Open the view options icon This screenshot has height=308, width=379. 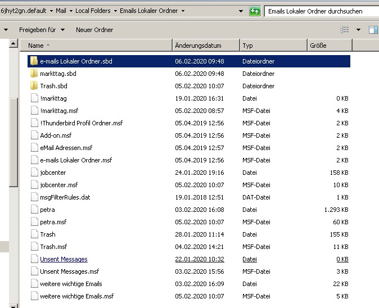tap(345, 30)
